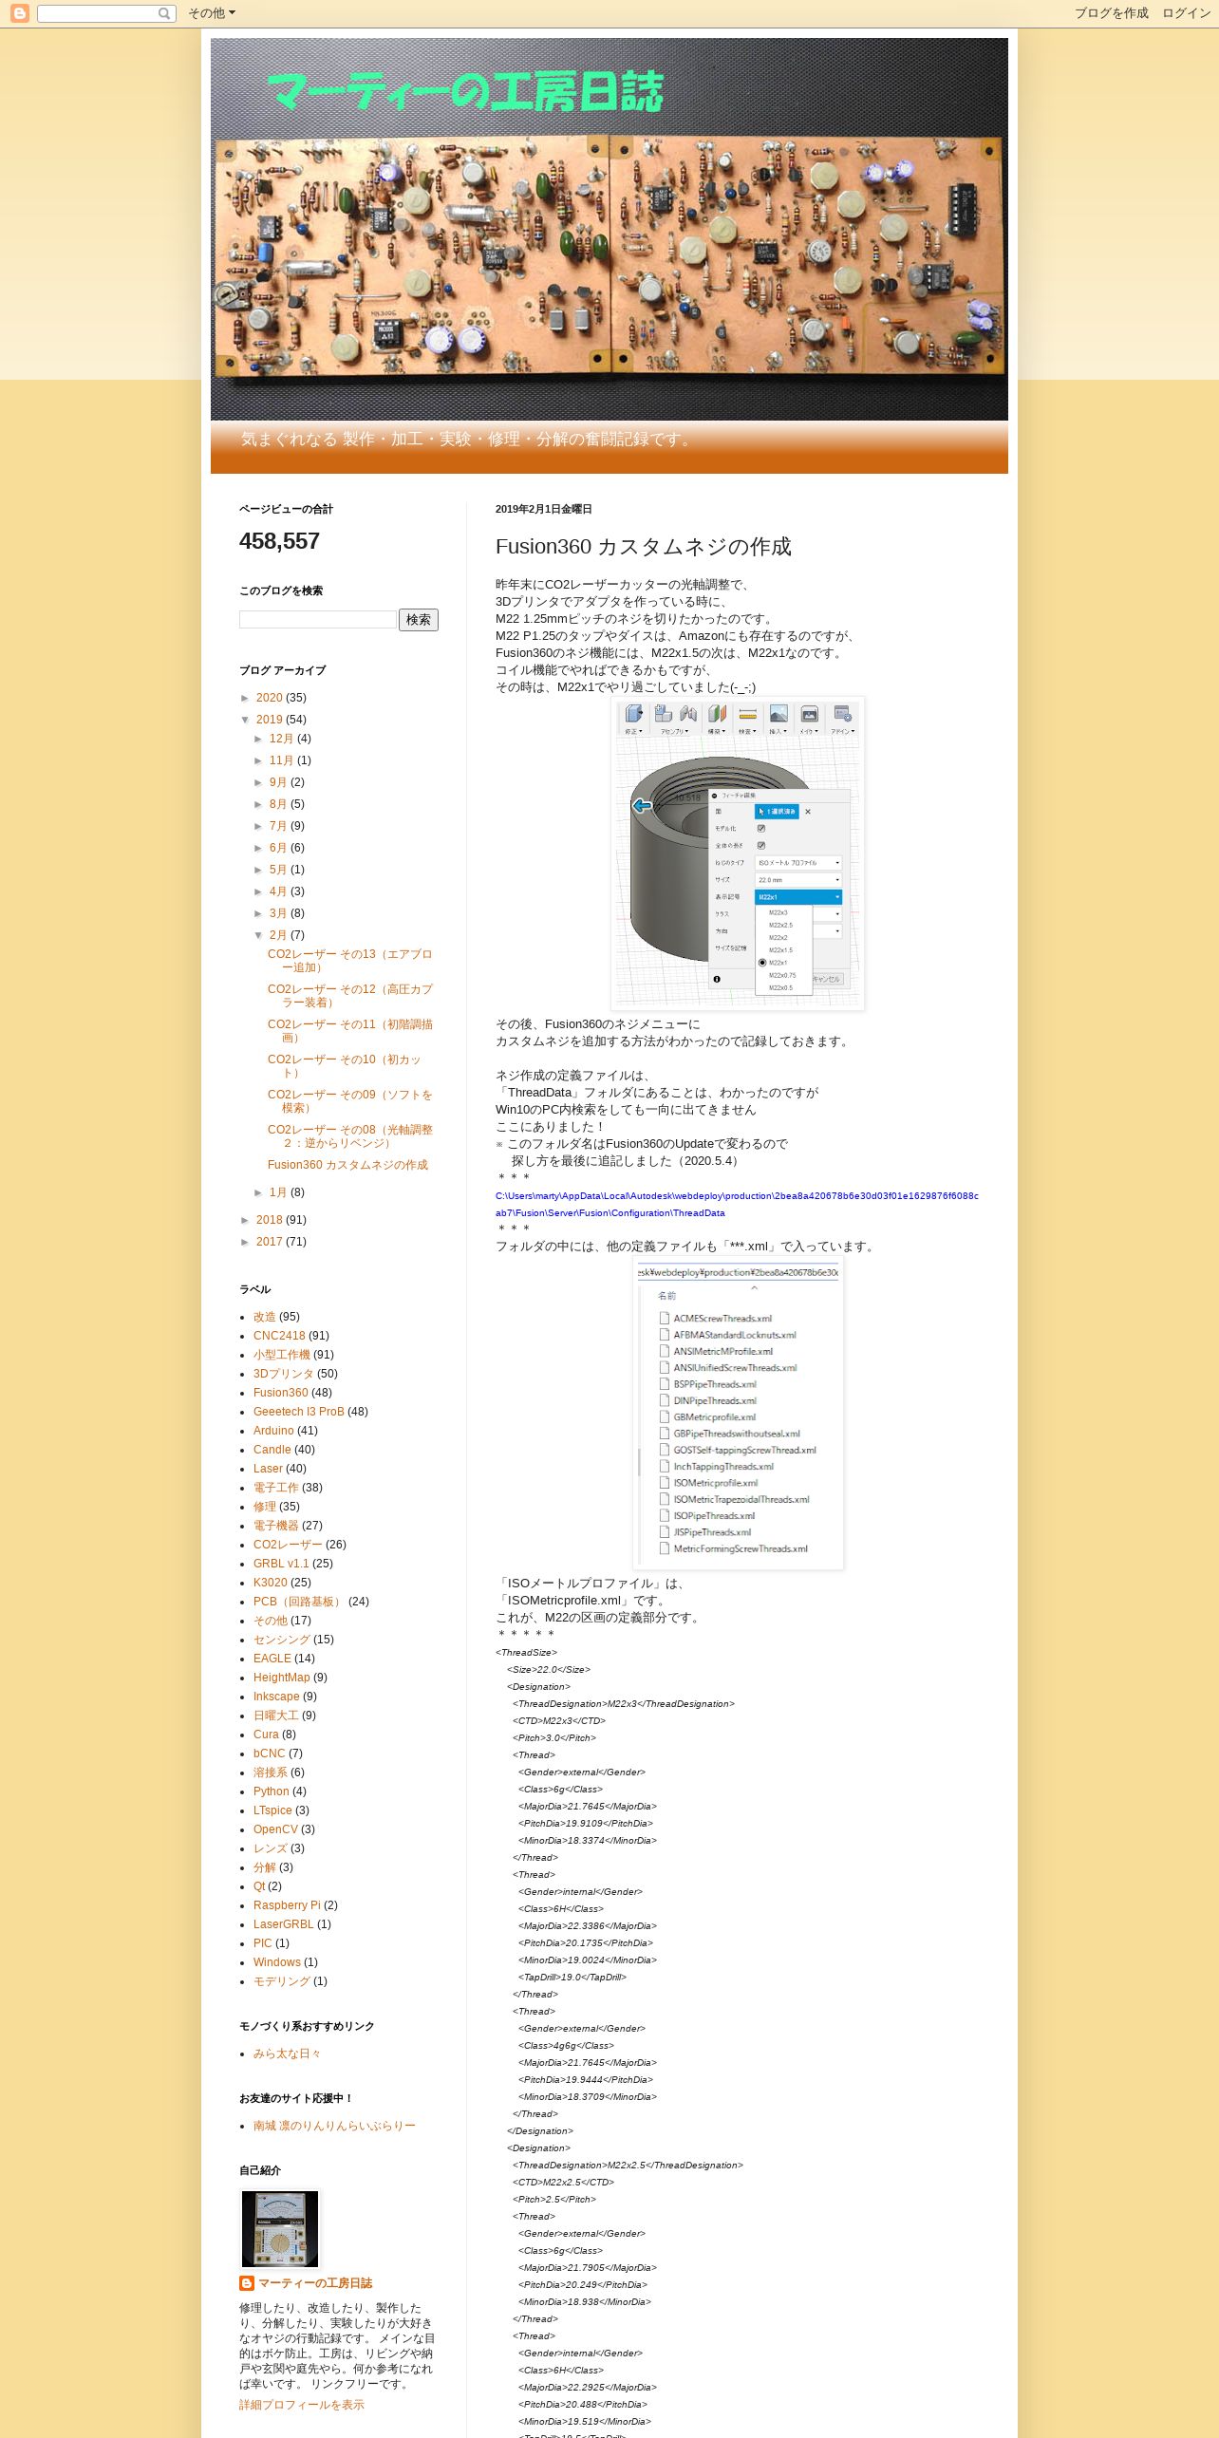This screenshot has height=2438, width=1219.
Task: Open post CO2レーザー その11（初階調描画）
Action: coord(349,1031)
